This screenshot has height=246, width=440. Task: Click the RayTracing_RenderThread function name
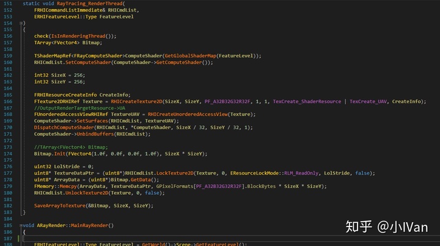[89, 4]
